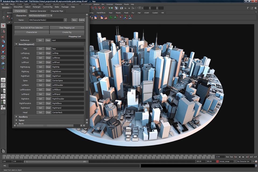The image size is (258, 172).
Task: Click the red animation layer button
Action: (217, 161)
